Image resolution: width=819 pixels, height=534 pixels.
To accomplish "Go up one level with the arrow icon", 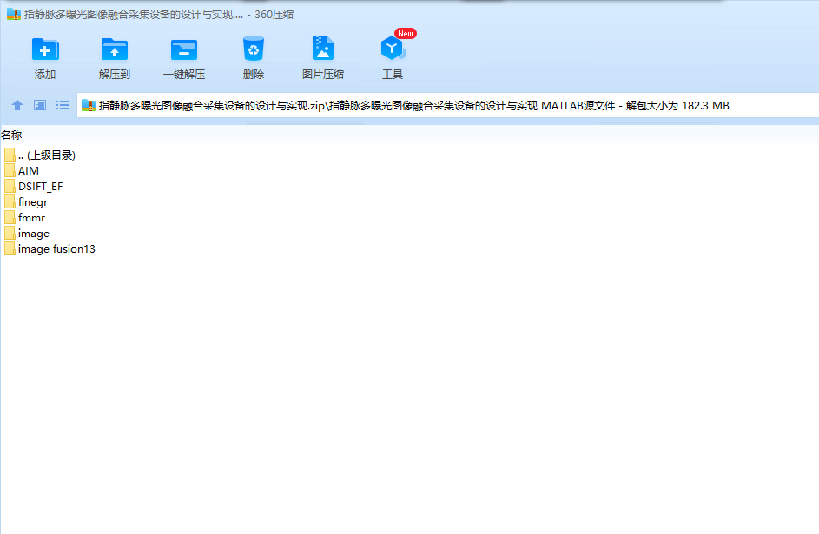I will 17,105.
